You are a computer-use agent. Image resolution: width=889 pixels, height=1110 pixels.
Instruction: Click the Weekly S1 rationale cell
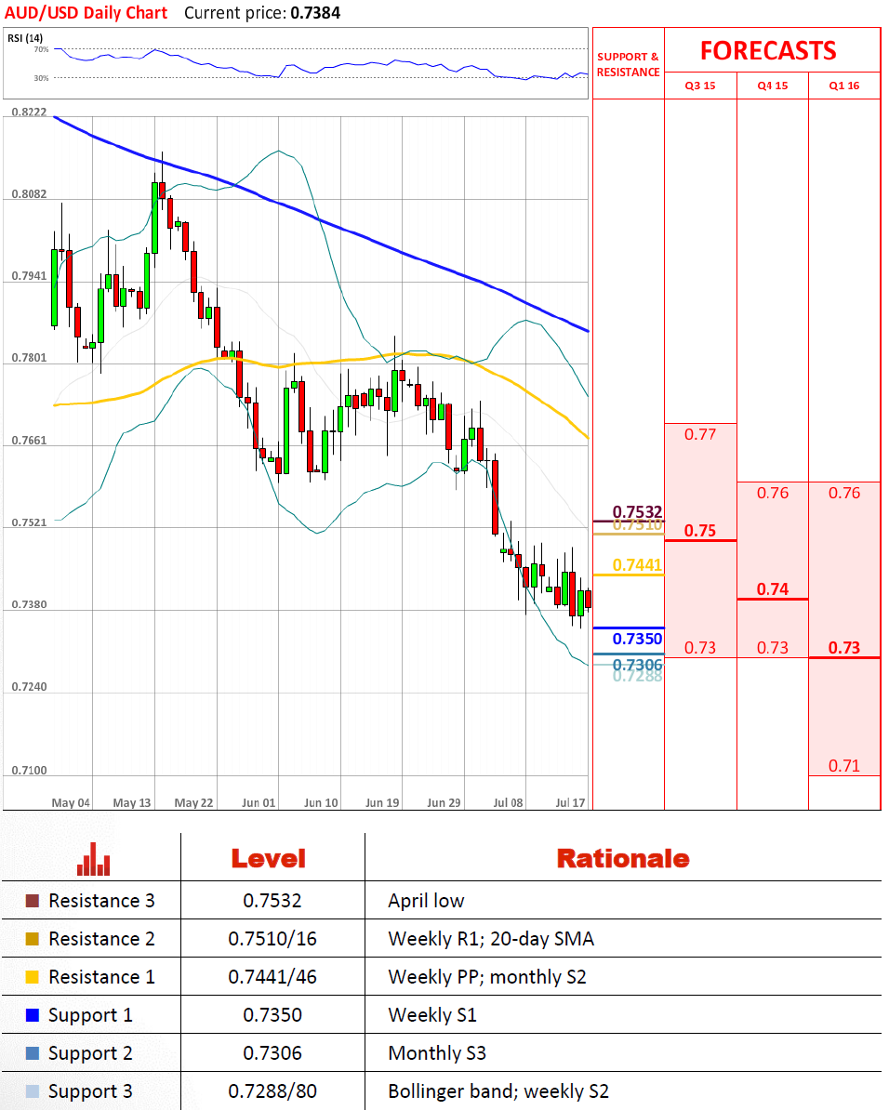click(431, 1015)
